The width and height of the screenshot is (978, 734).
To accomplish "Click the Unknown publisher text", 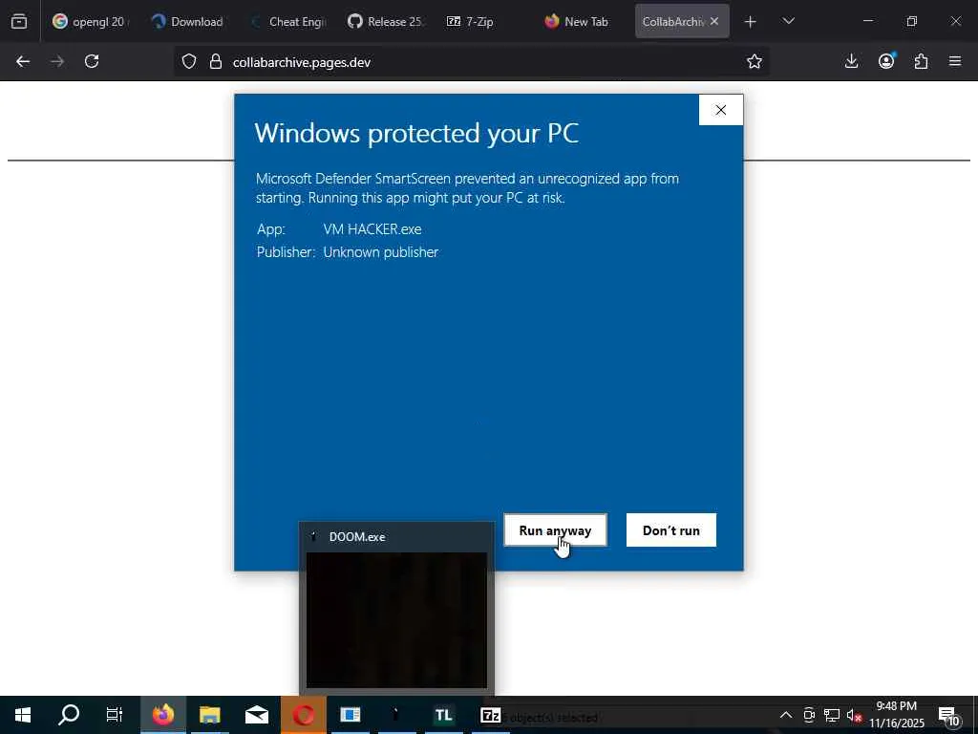I will tap(380, 252).
